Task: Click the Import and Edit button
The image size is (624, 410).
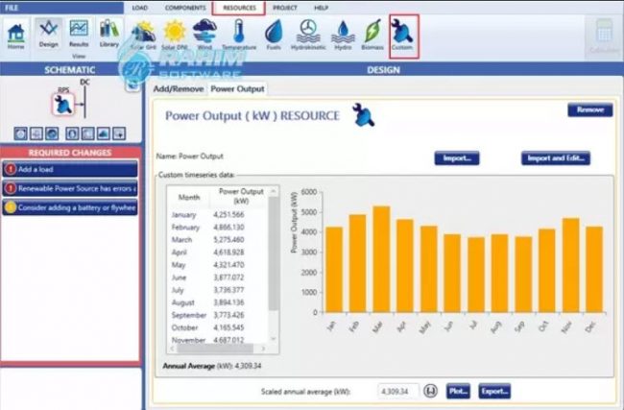Action: point(556,157)
